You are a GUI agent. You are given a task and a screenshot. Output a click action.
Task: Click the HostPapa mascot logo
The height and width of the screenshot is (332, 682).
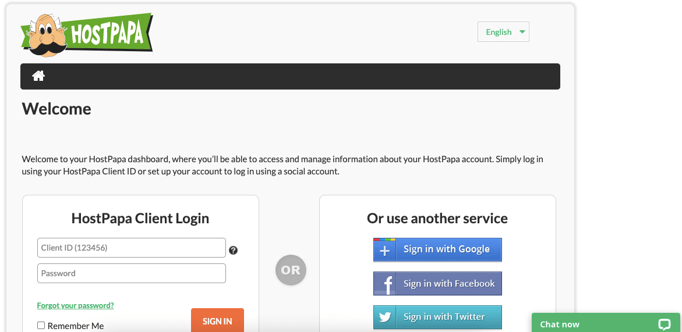click(87, 35)
